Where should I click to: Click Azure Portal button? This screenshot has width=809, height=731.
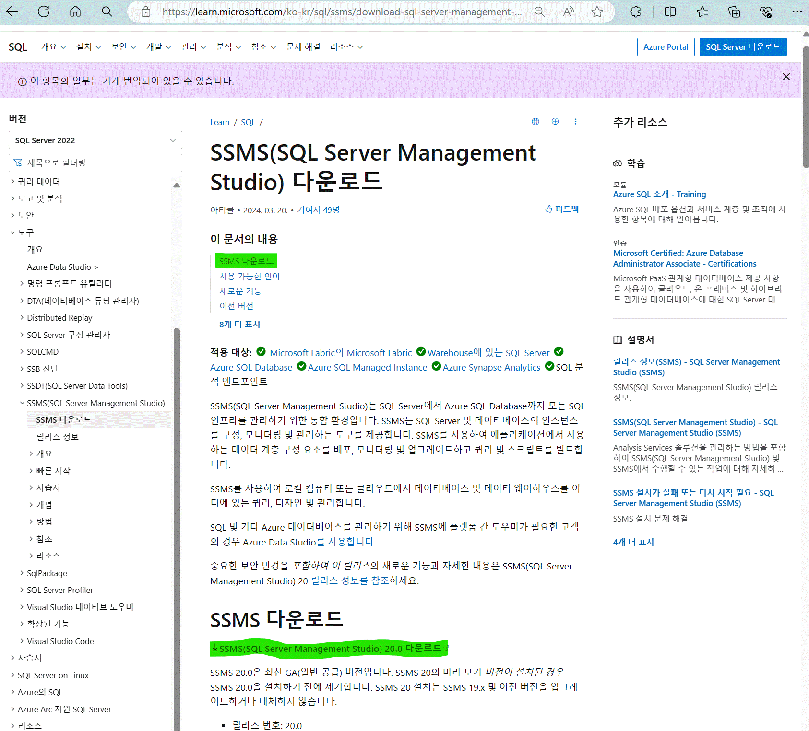[x=666, y=47]
